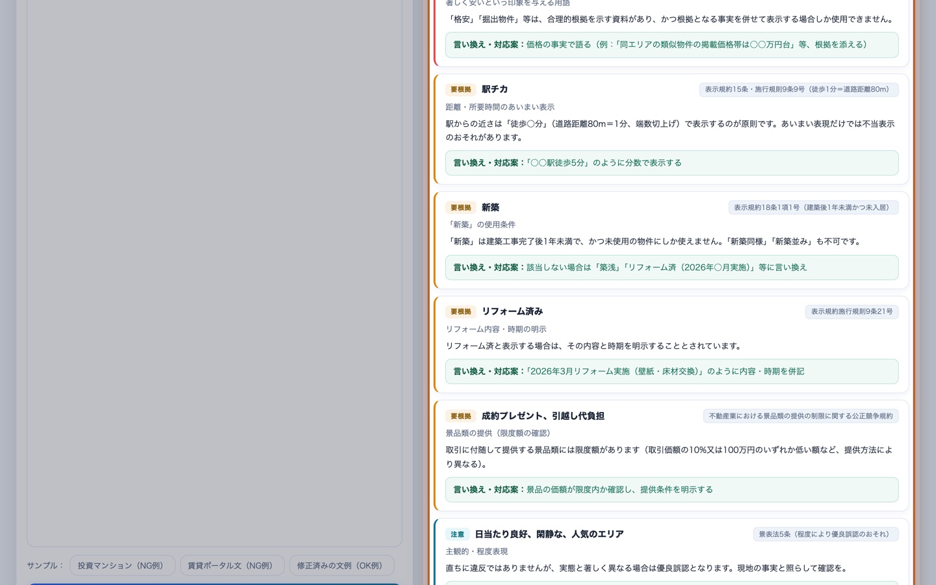Click the 表示規約15条・施行規則9条9号 reference tag
Viewport: 936px width, 585px height.
pyautogui.click(x=799, y=90)
